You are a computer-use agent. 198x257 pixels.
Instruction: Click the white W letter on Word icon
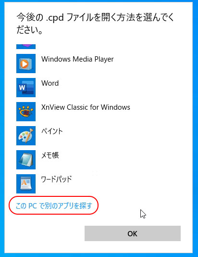click(22, 88)
